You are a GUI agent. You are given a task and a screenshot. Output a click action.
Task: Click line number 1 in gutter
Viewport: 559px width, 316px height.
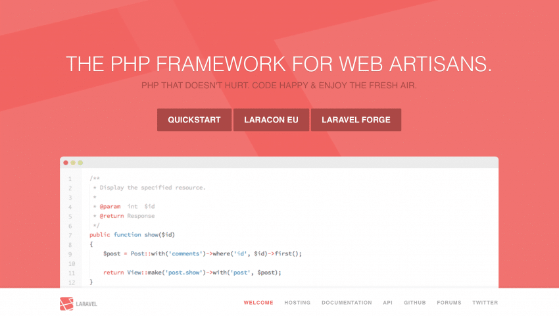coord(70,179)
